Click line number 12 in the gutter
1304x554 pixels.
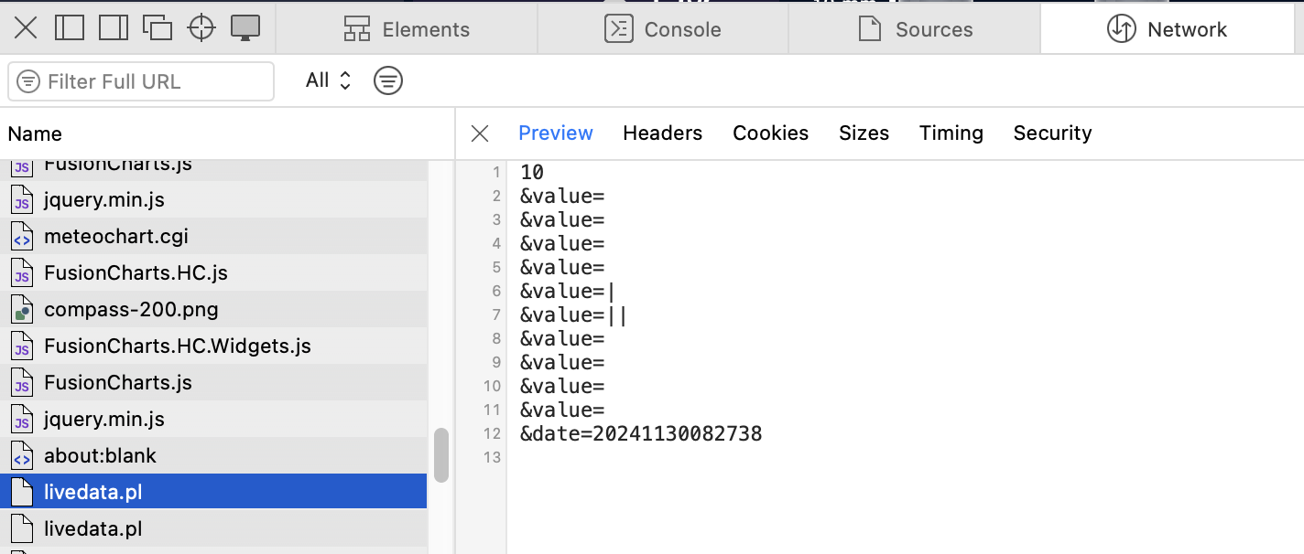click(x=494, y=433)
